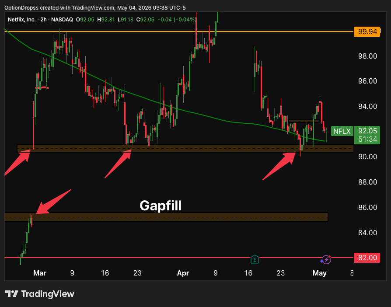Click the 92.05 current price label
Image resolution: width=391 pixels, height=307 pixels.
367,131
